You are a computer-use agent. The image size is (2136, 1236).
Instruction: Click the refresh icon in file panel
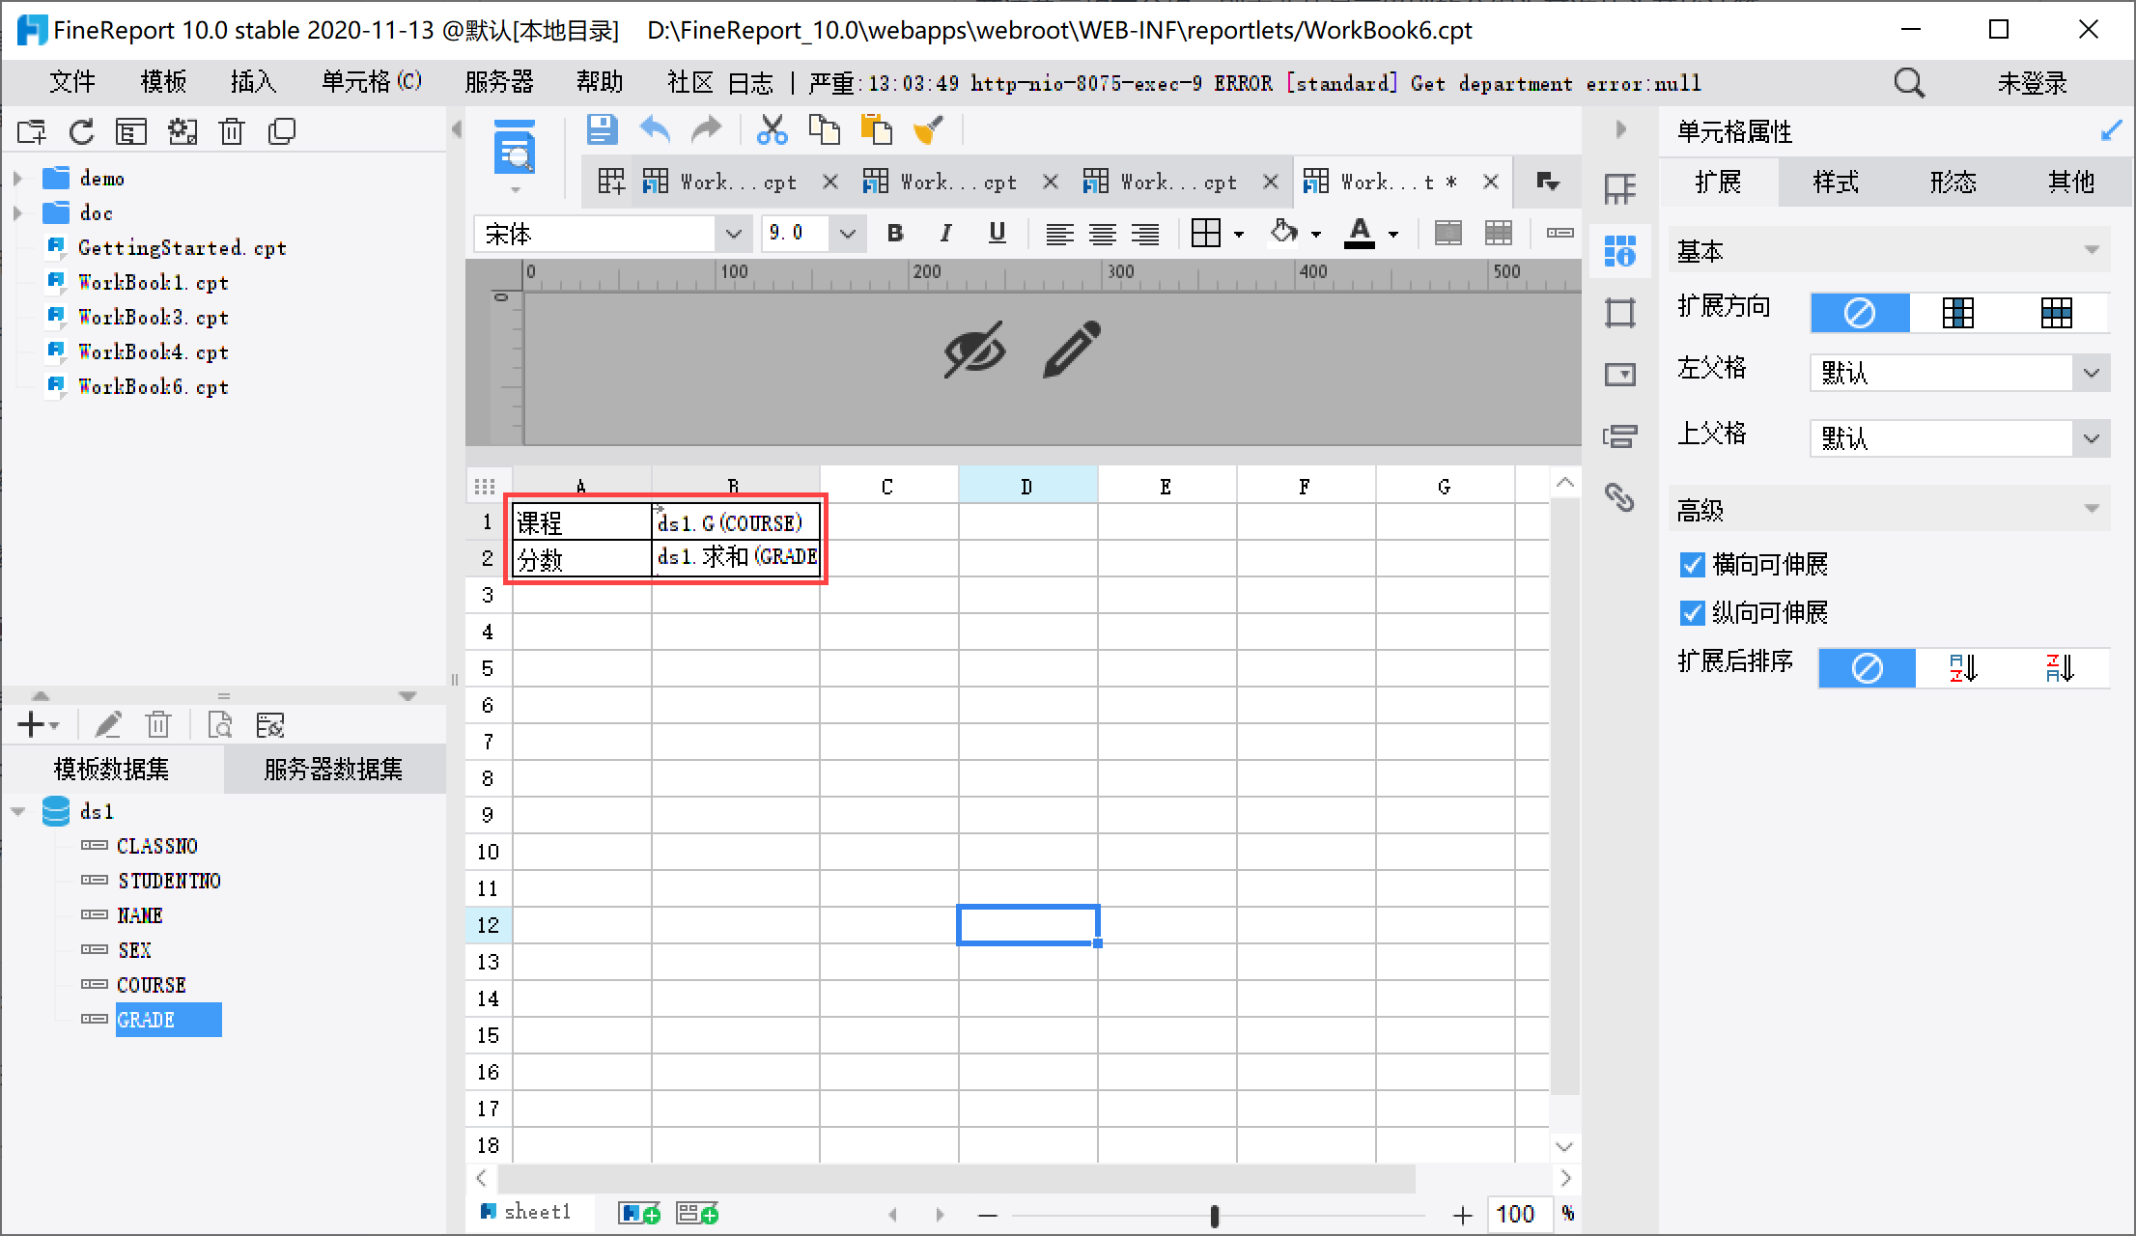(82, 131)
